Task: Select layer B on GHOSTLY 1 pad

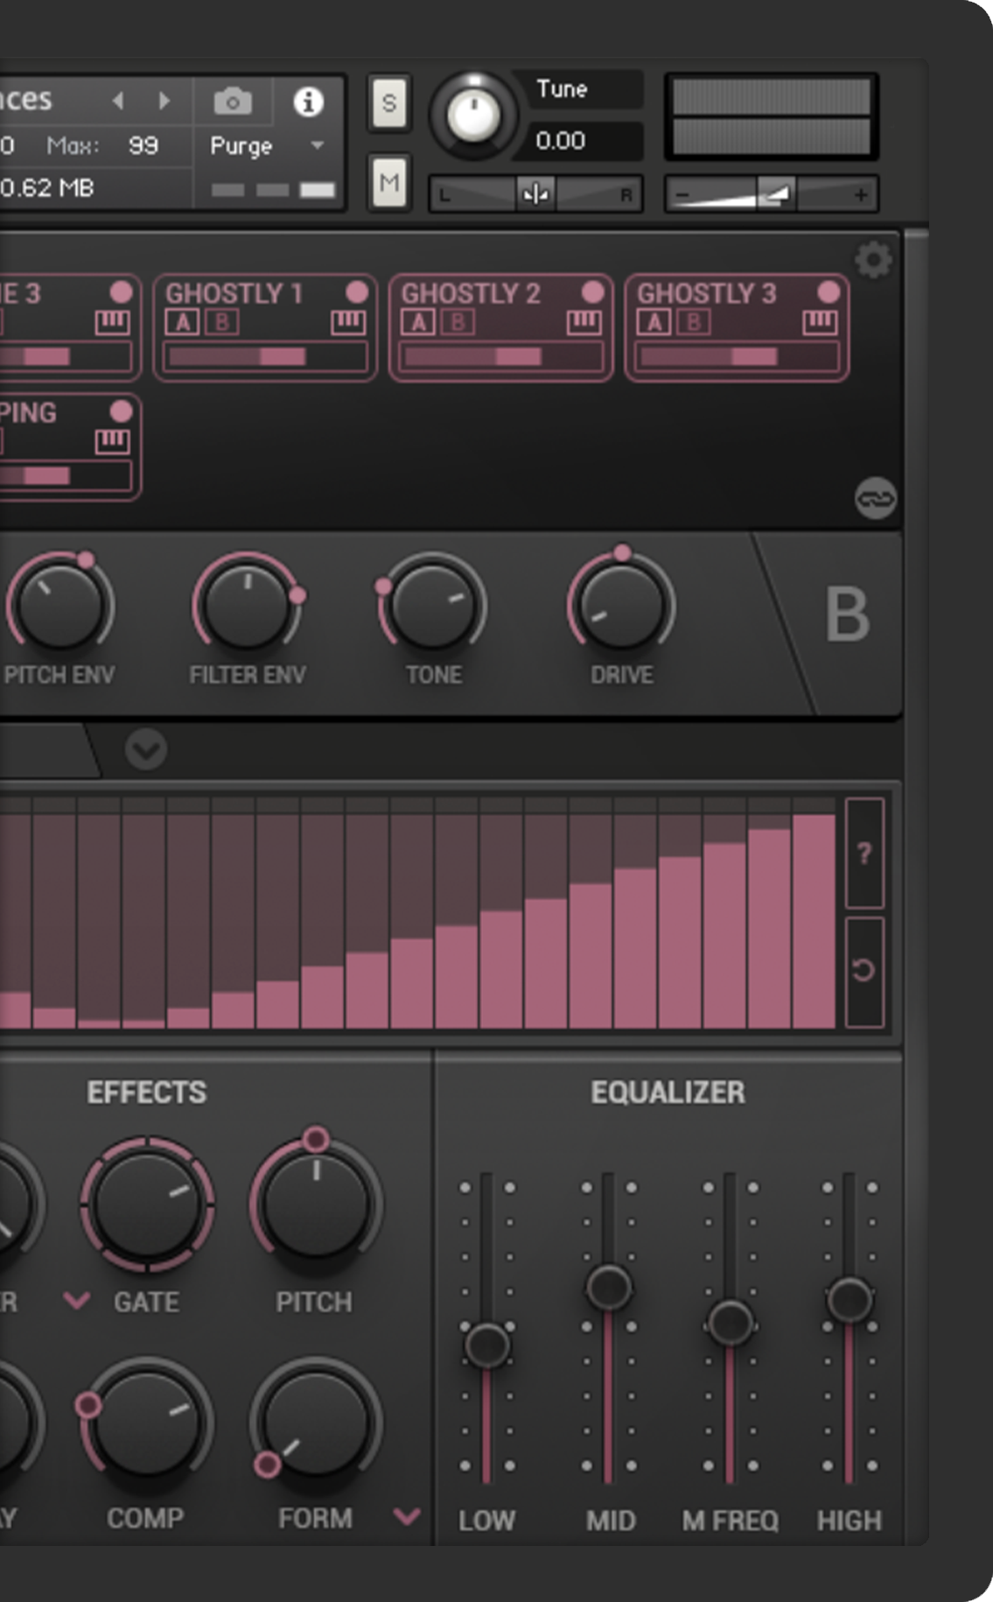Action: pyautogui.click(x=222, y=323)
